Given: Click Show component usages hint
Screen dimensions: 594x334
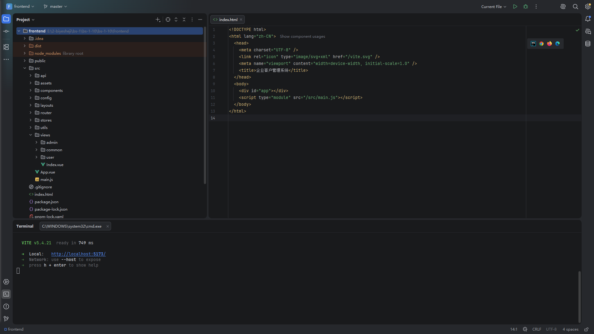Looking at the screenshot, I should pyautogui.click(x=303, y=36).
